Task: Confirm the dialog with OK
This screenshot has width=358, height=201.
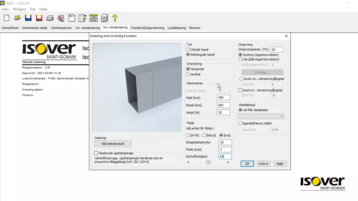Action: coord(247,164)
